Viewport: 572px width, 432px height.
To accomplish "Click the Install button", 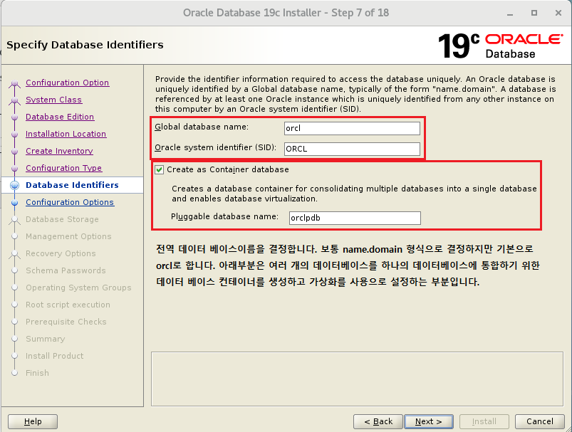I will coord(484,421).
